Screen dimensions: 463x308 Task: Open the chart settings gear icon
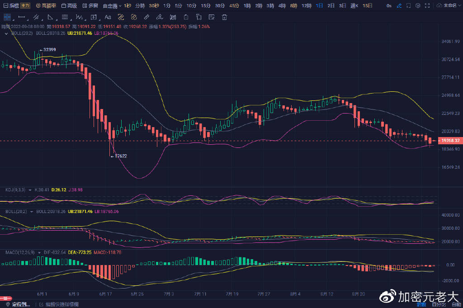[x=416, y=6]
